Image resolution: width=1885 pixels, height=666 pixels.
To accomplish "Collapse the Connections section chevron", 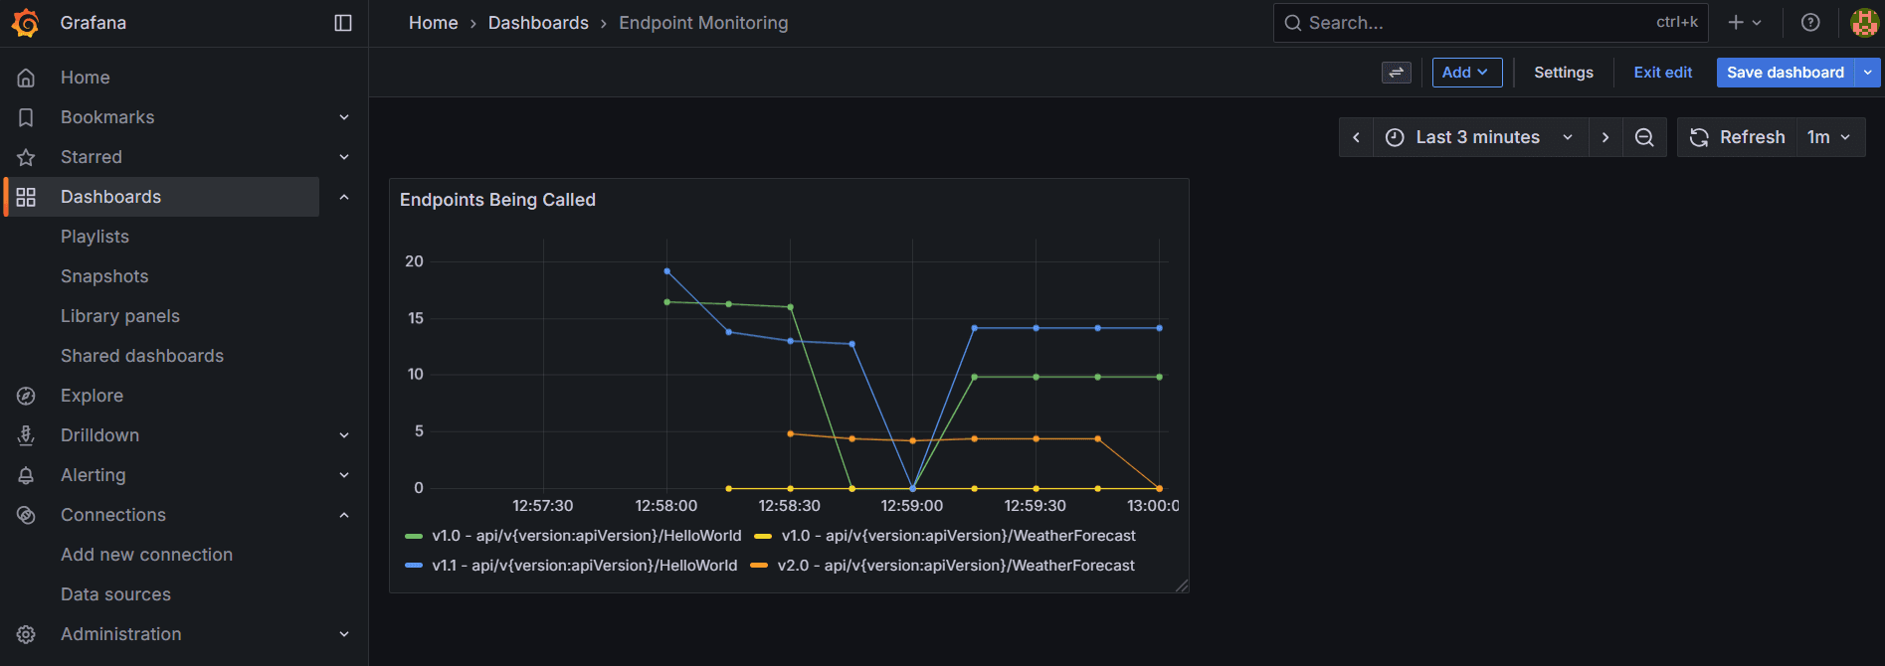I will coord(344,515).
